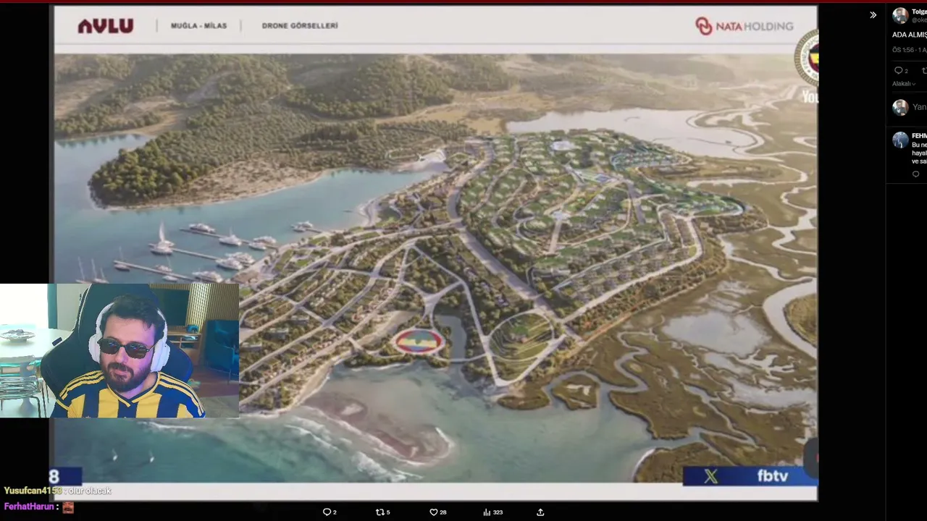Click the FEHM commenter name
Screen dimensions: 927x521
coord(919,136)
